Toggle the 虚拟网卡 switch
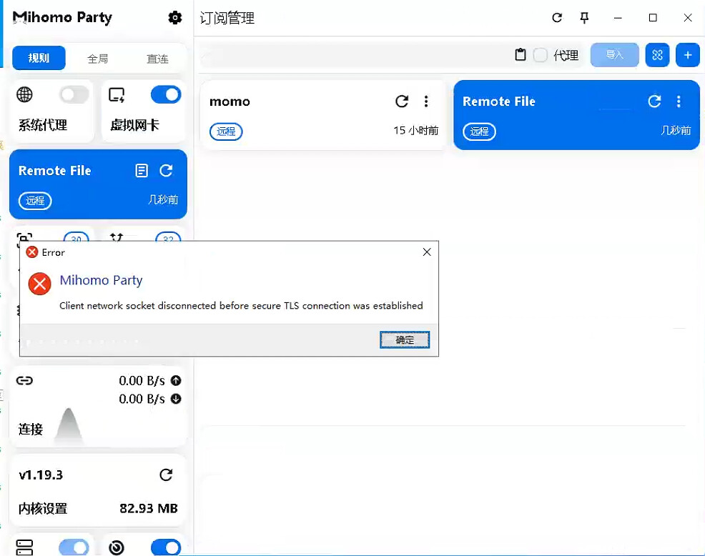705x556 pixels. (x=166, y=94)
